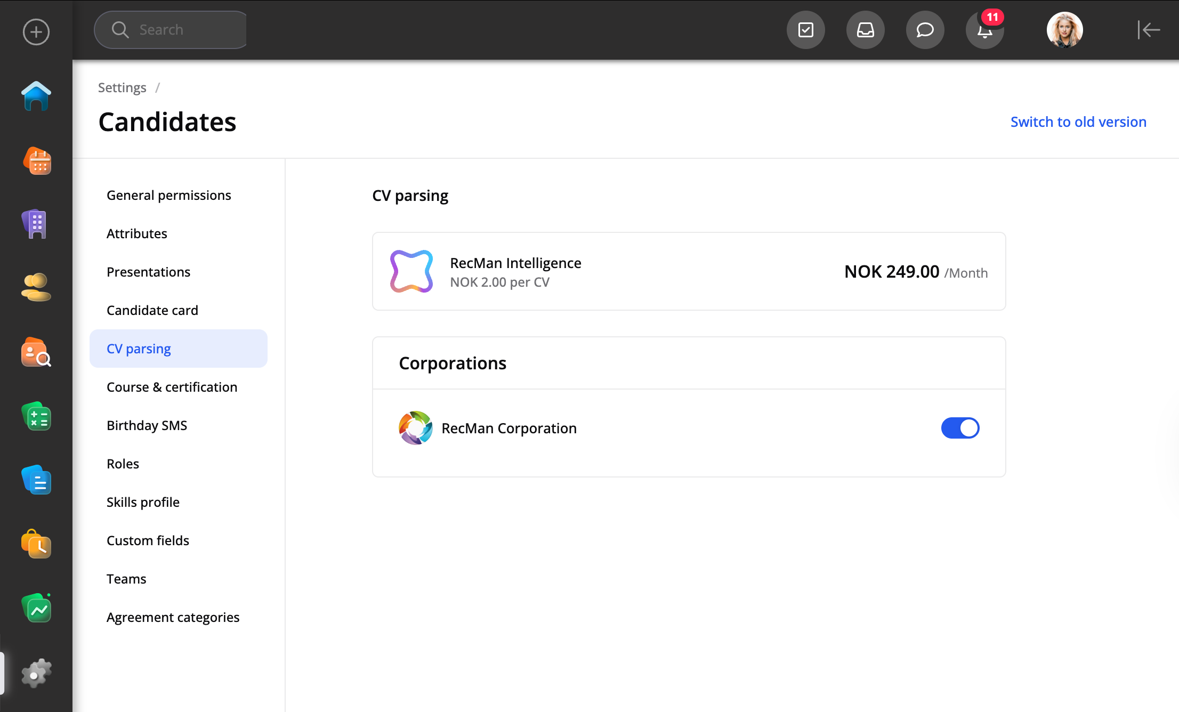Image resolution: width=1179 pixels, height=712 pixels.
Task: Open the chat bubble icon
Action: 925,30
